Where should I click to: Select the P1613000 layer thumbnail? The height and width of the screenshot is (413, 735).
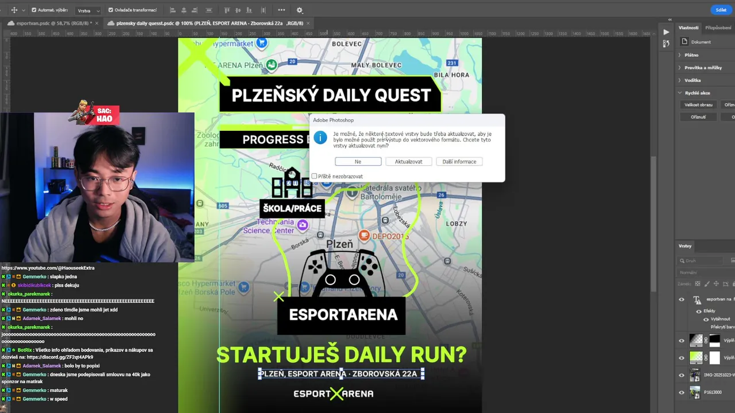coord(695,393)
